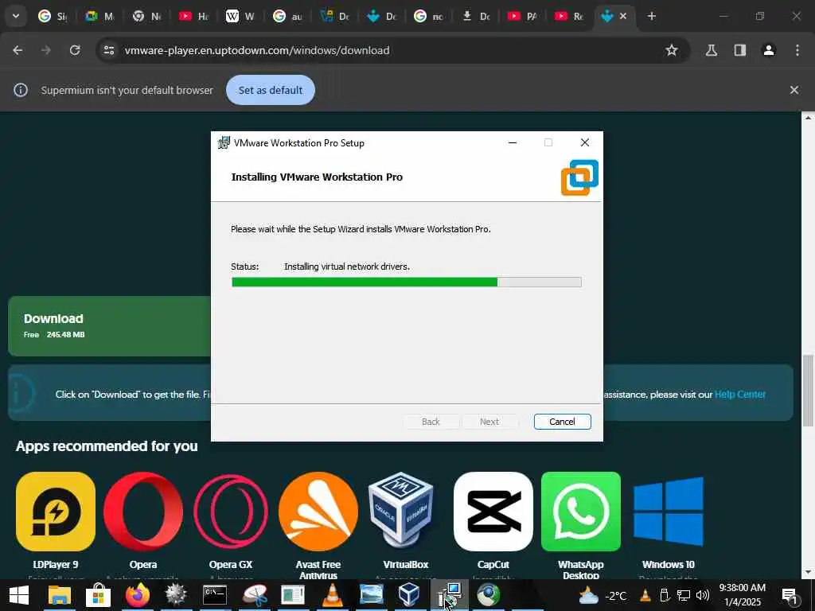Open Command Prompt from the taskbar
Viewport: 815px width, 611px height.
tap(215, 595)
